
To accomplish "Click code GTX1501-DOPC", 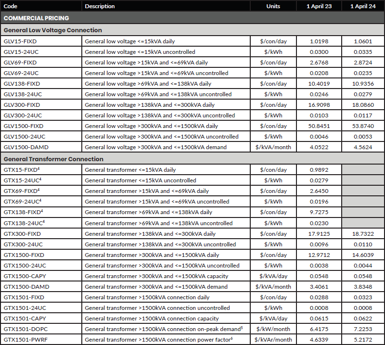I will (26, 329).
